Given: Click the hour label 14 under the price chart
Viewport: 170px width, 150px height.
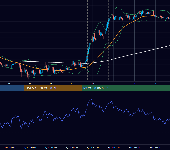Looking at the screenshot, I should coord(9,84).
